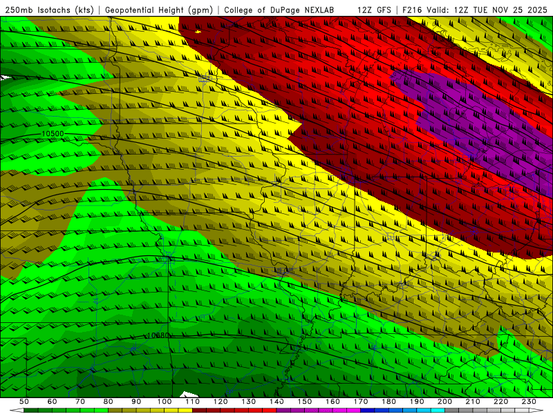This screenshot has width=553, height=414.
Task: Pick the darkest green swatch starting at 50
Action: [x=30, y=410]
